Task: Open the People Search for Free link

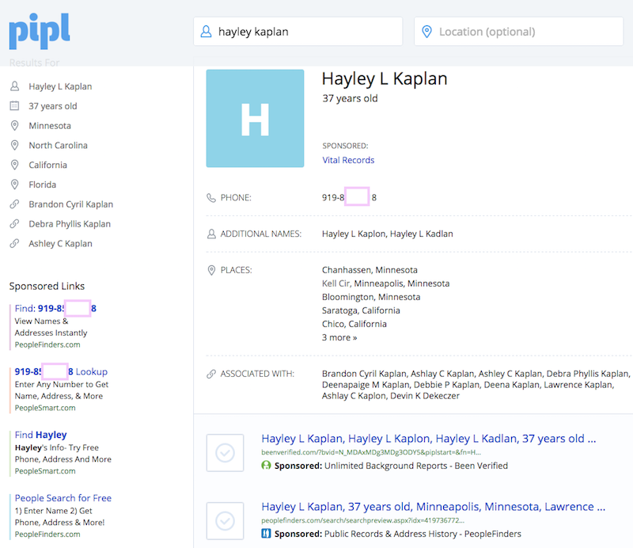Action: tap(63, 498)
